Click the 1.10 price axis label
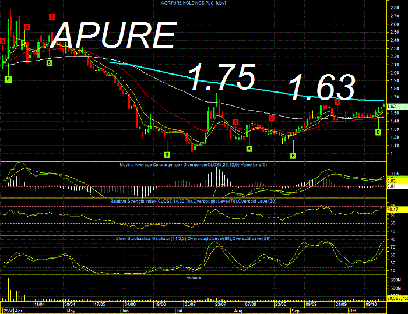The height and width of the screenshot is (314, 408). pyautogui.click(x=395, y=146)
